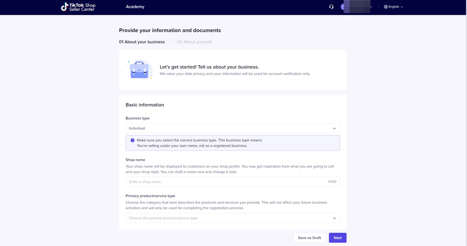Click the briefcase illustration

(139, 70)
